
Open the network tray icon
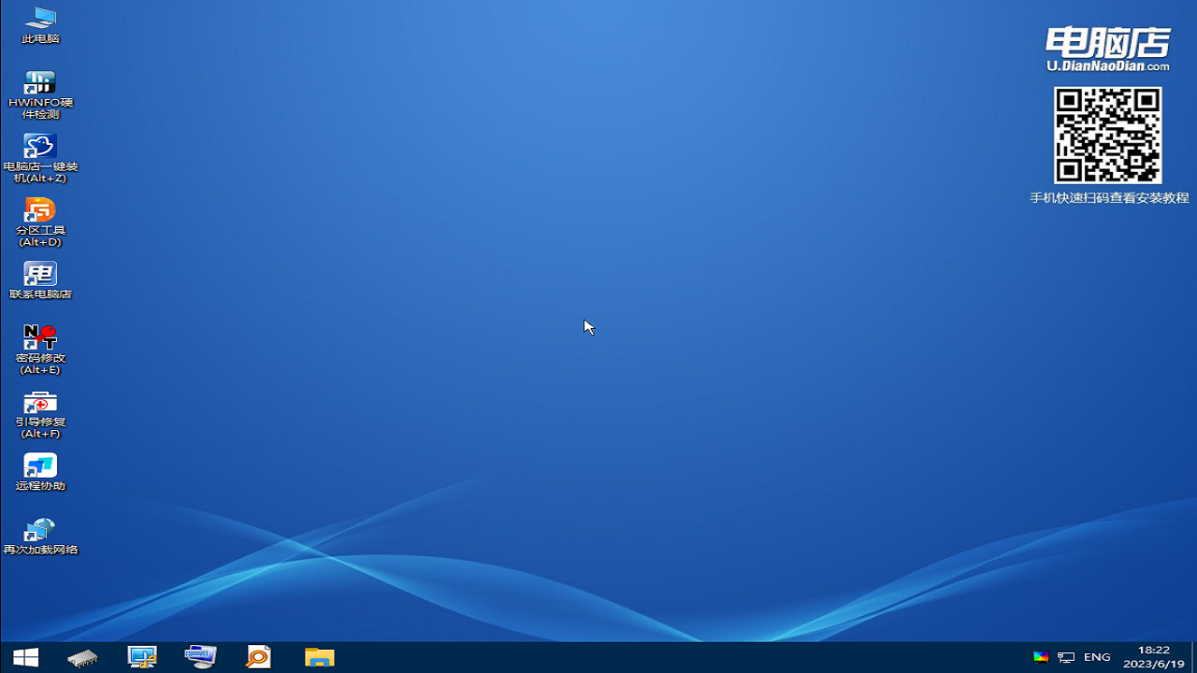[1066, 657]
